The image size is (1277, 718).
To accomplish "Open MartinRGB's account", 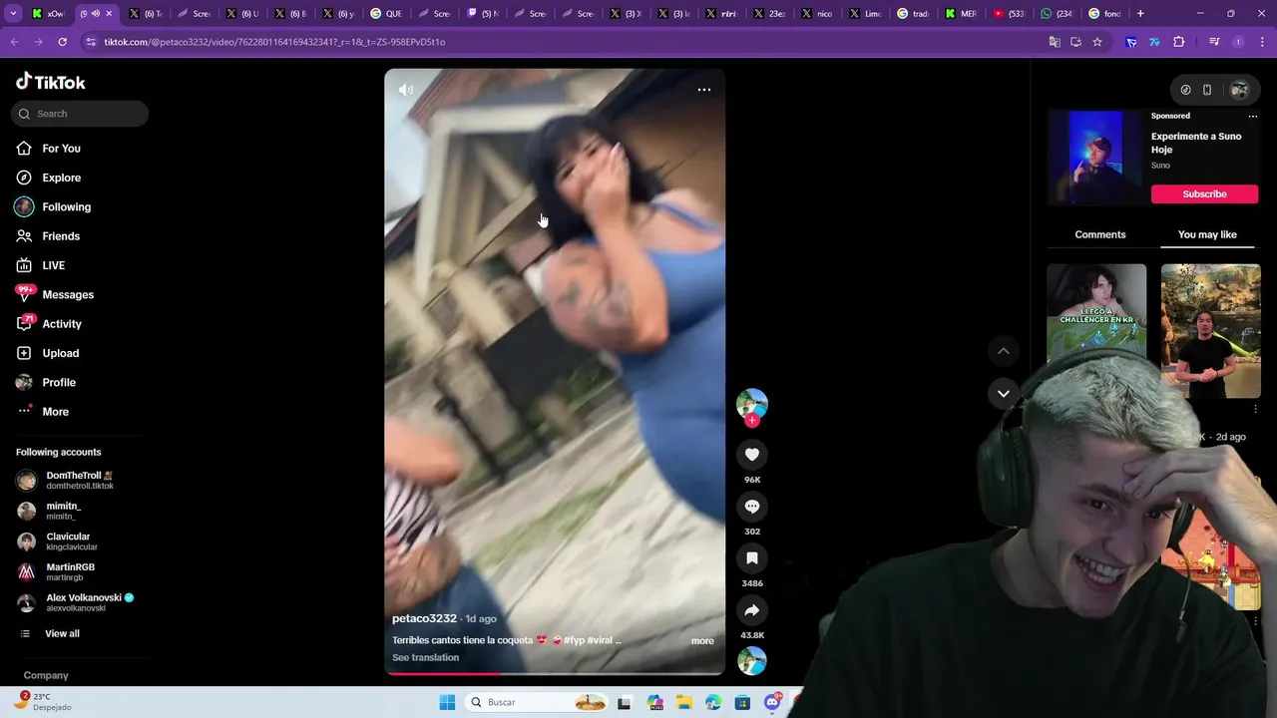I will pos(70,572).
